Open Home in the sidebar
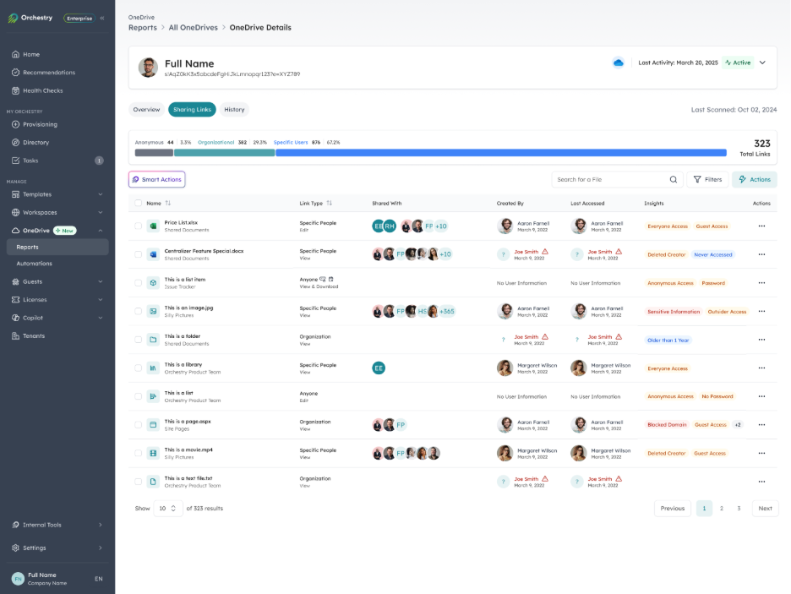The width and height of the screenshot is (791, 594). (30, 54)
